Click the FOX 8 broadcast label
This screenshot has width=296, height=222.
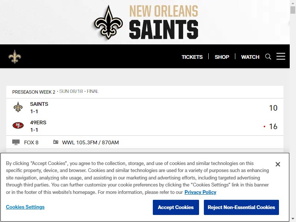click(31, 142)
